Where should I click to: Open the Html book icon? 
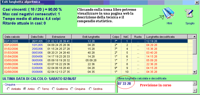[x=169, y=13]
